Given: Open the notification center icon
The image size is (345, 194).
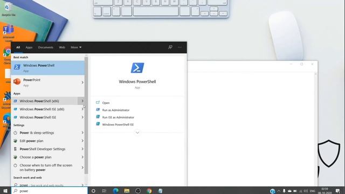Looking at the screenshot, I should point(338,191).
